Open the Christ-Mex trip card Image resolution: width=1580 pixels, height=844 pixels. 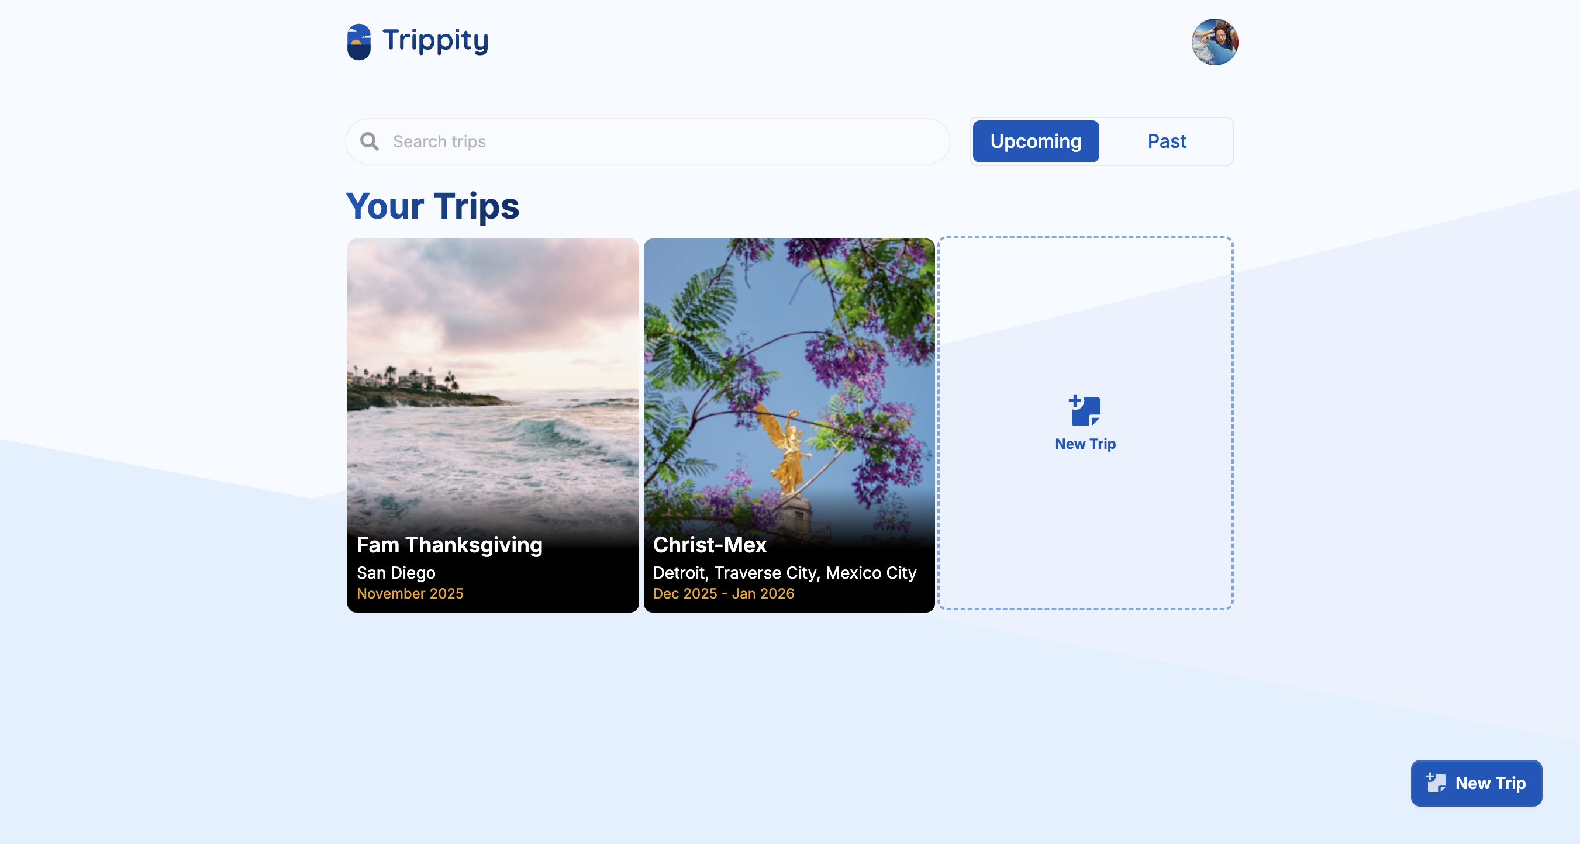[789, 426]
